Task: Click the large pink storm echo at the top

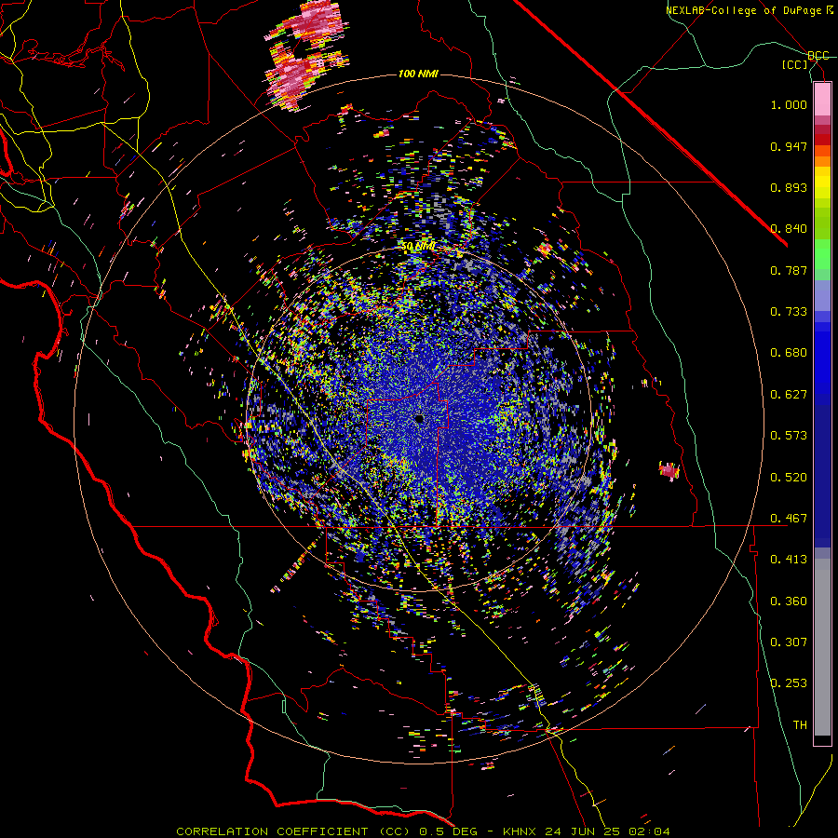Action: [305, 56]
